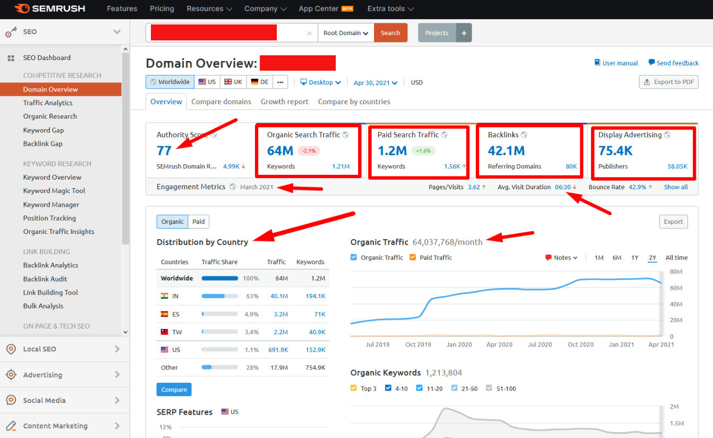Viewport: 713px width, 438px height.
Task: Click the plus icon next to Projects
Action: point(464,33)
